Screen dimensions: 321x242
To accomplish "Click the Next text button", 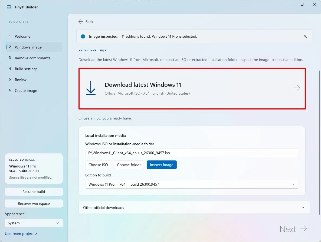I will [288, 229].
